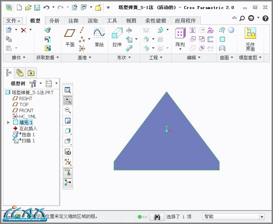Screen dimensions: 273x224
Task: Expand the 编辑 group dropdown
Action: coord(194,58)
